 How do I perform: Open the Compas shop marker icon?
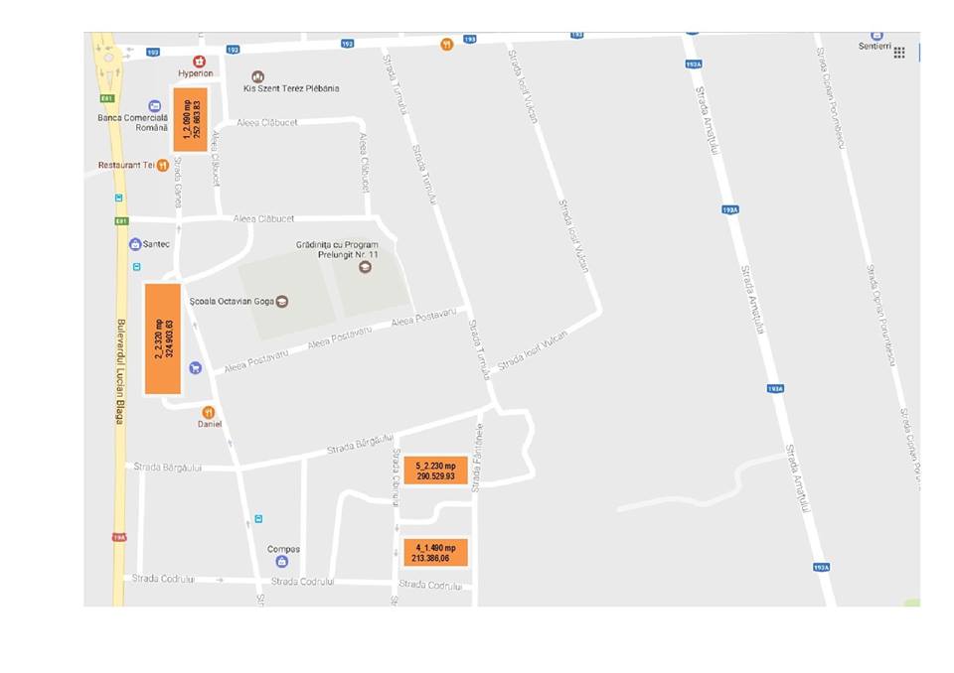[282, 562]
